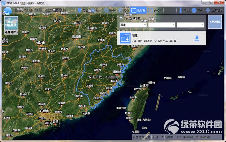Click the blue download arrow for 福建
This screenshot has height=142, width=226.
[x=197, y=38]
